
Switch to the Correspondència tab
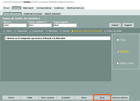[44, 8]
